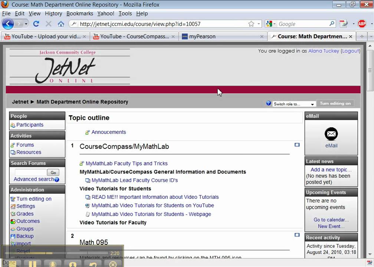The image size is (374, 267).
Task: Open the Alana Tuckey profile link
Action: (x=324, y=51)
